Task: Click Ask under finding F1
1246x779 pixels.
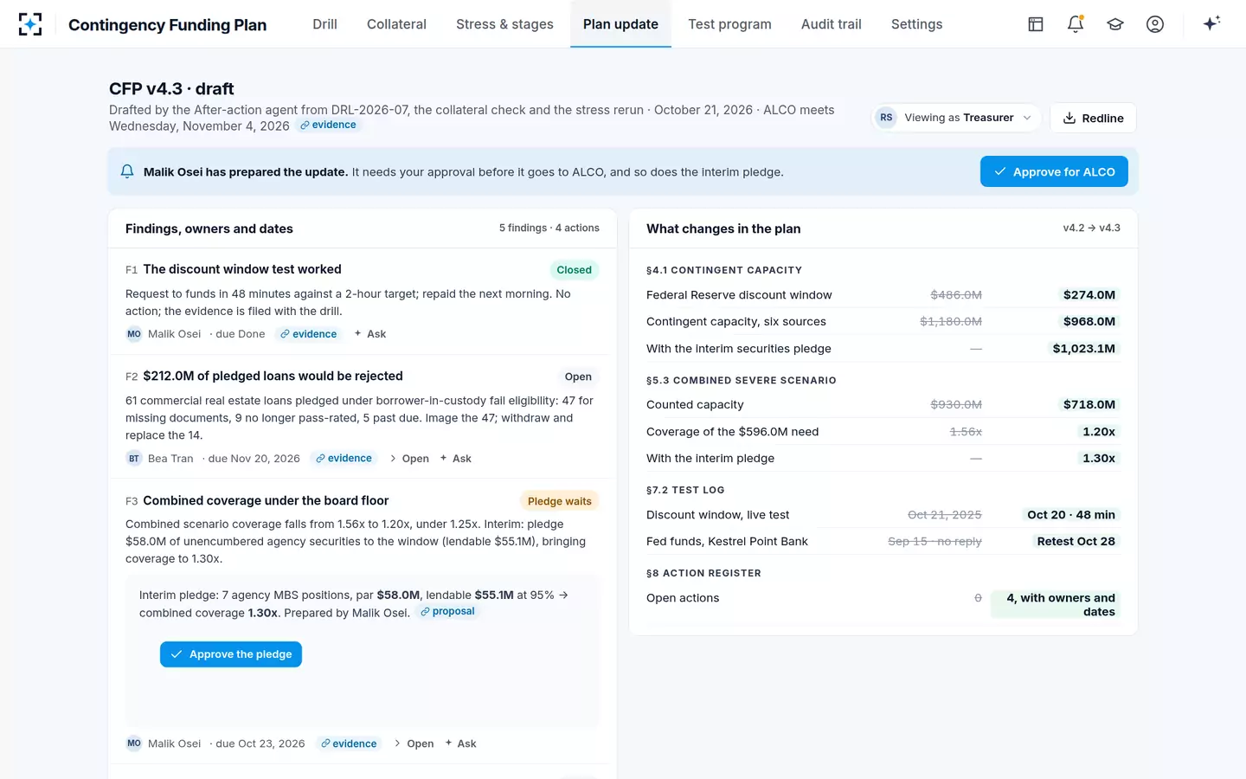Action: 370,334
